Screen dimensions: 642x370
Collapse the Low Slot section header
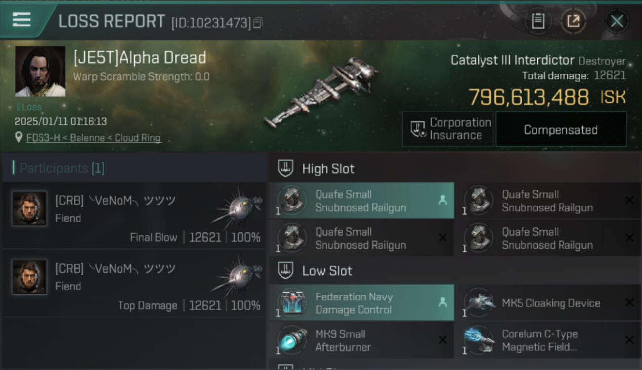click(x=455, y=271)
